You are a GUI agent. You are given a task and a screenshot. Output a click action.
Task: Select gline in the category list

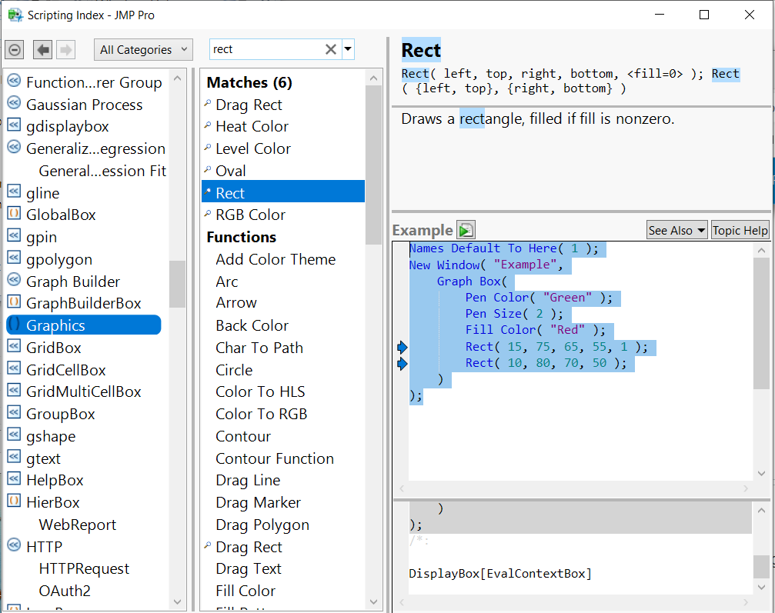coord(43,193)
